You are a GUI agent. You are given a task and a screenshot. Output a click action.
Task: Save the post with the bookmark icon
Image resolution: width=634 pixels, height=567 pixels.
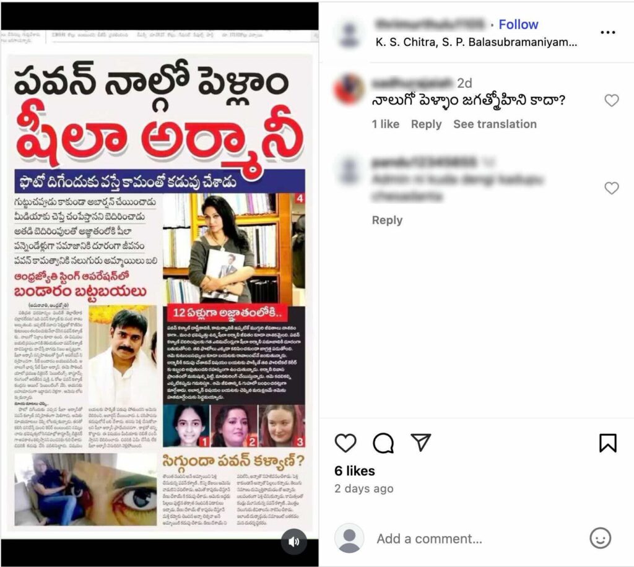608,443
